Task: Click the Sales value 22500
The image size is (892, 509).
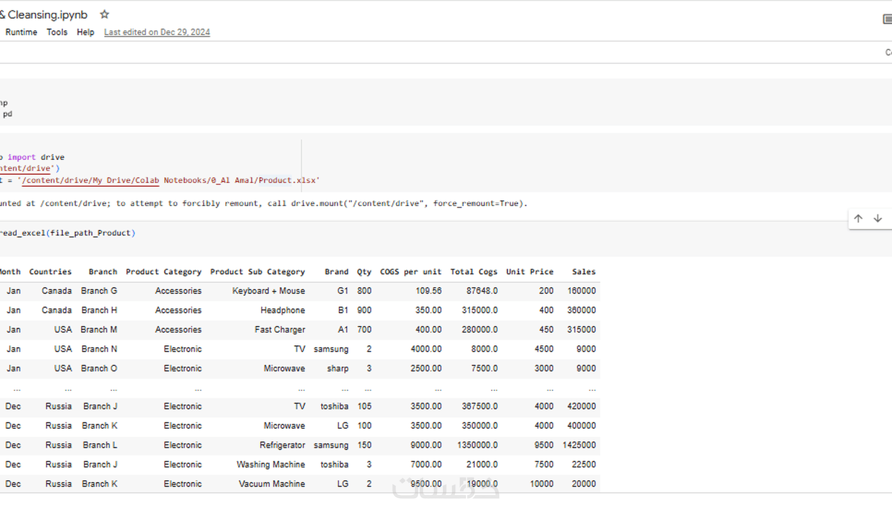Action: tap(583, 464)
